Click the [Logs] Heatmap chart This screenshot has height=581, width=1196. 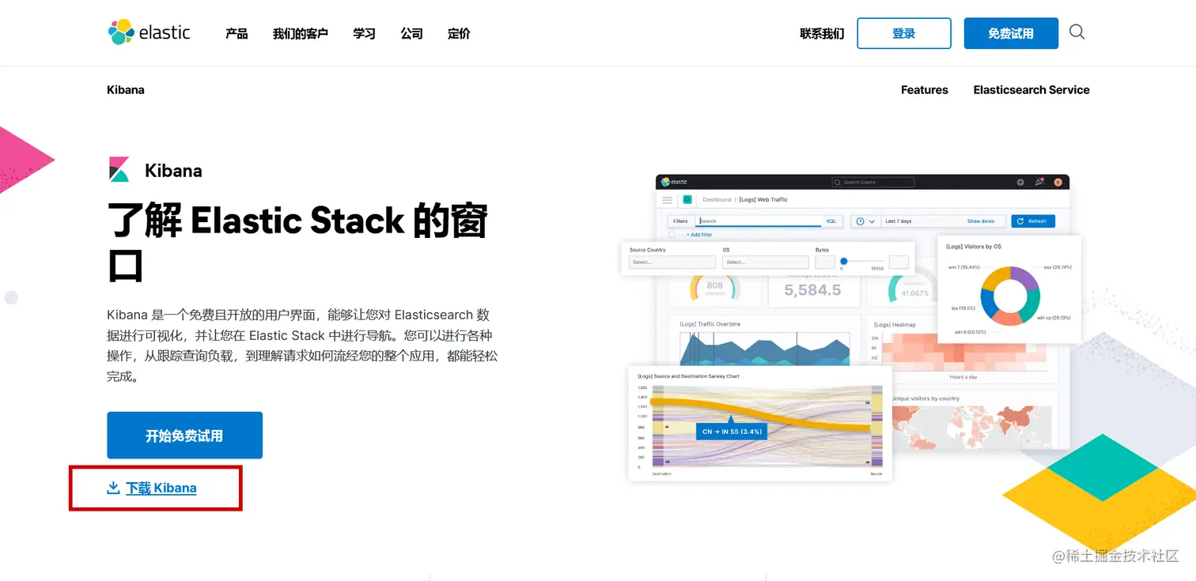(x=963, y=353)
